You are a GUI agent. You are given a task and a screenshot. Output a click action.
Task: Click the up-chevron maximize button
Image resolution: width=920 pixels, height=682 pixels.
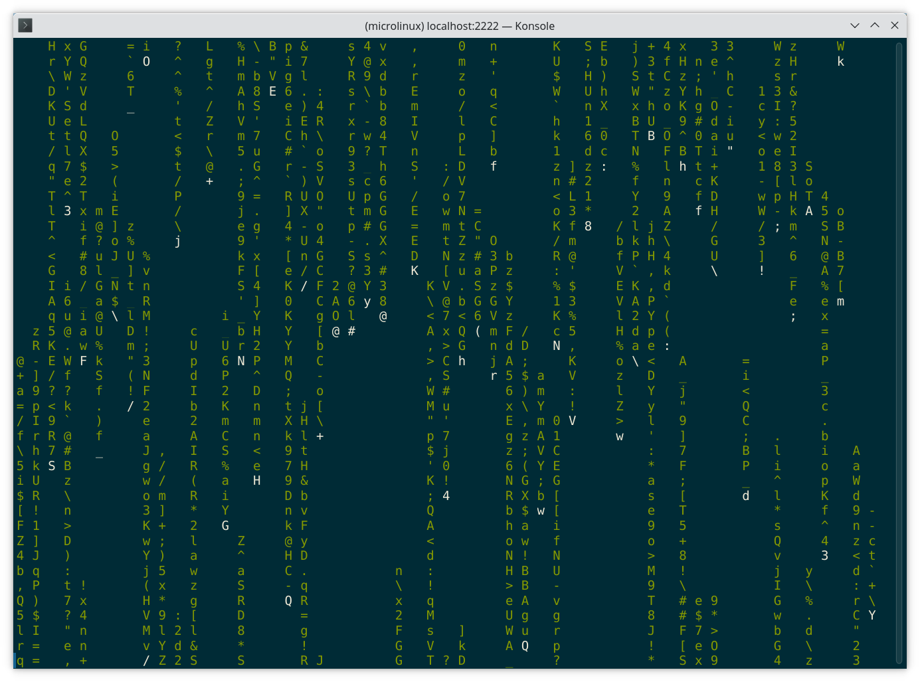tap(874, 25)
